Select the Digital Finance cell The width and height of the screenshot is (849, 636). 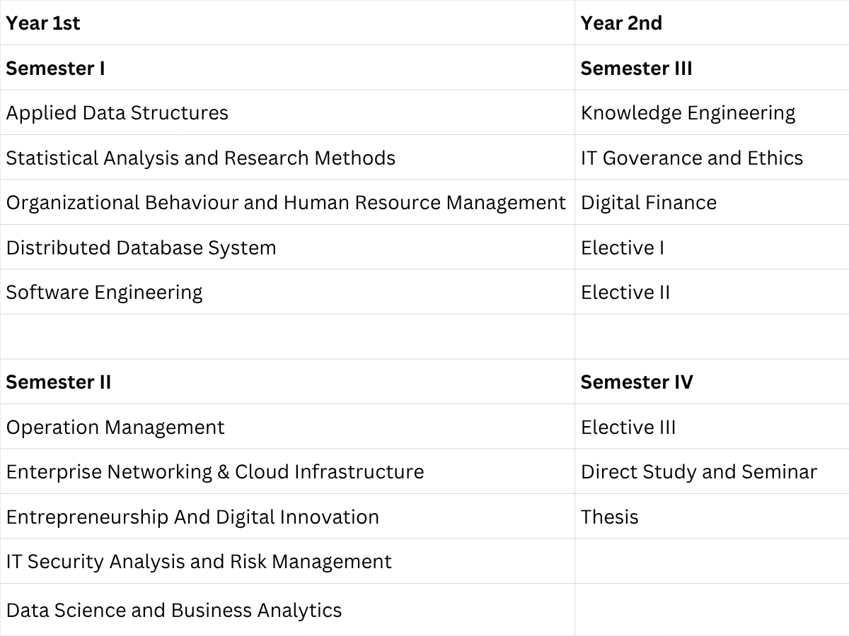(712, 202)
